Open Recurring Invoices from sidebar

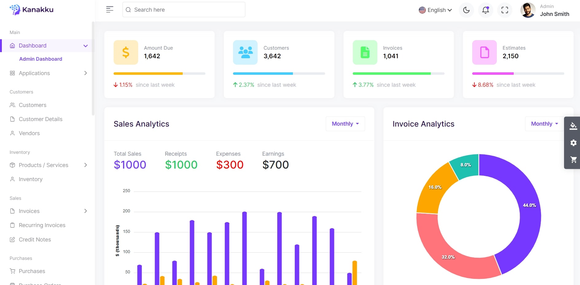point(42,225)
